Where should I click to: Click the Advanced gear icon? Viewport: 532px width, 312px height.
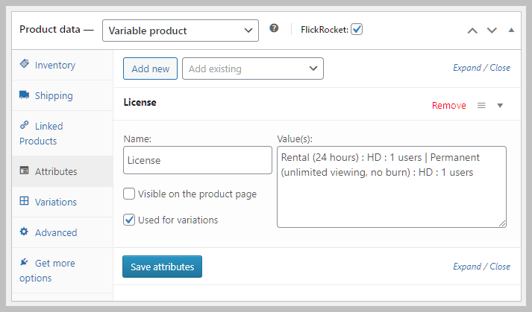pyautogui.click(x=25, y=232)
